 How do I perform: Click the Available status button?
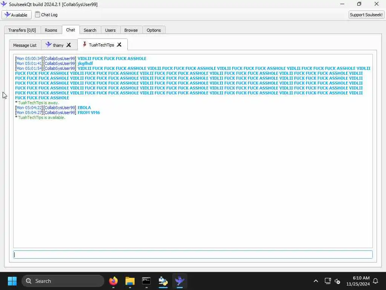click(17, 15)
